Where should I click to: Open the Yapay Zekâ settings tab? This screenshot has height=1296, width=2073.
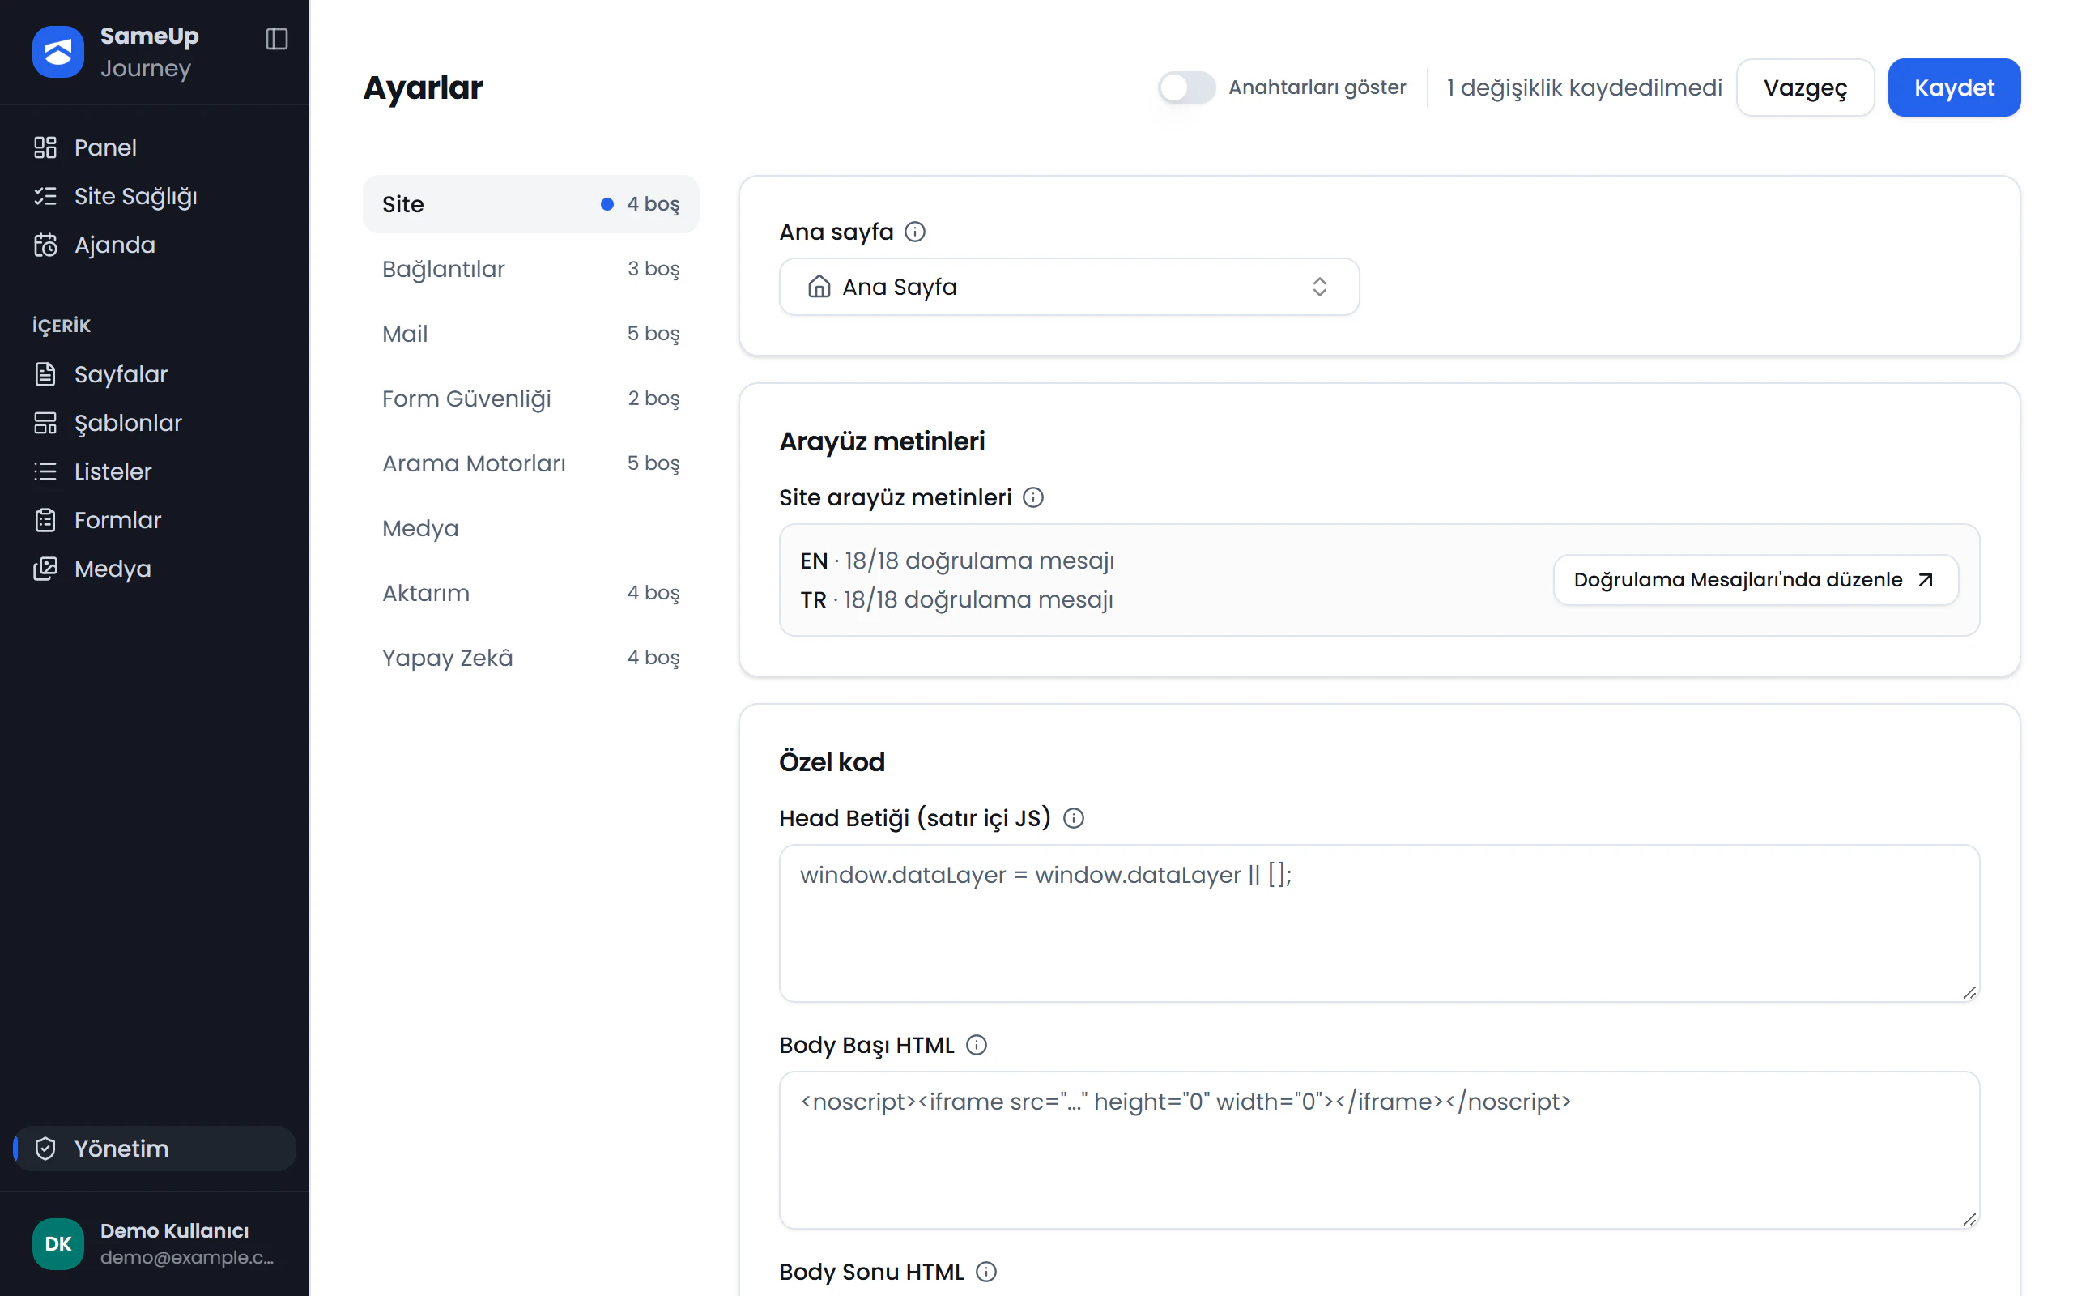pyautogui.click(x=530, y=658)
